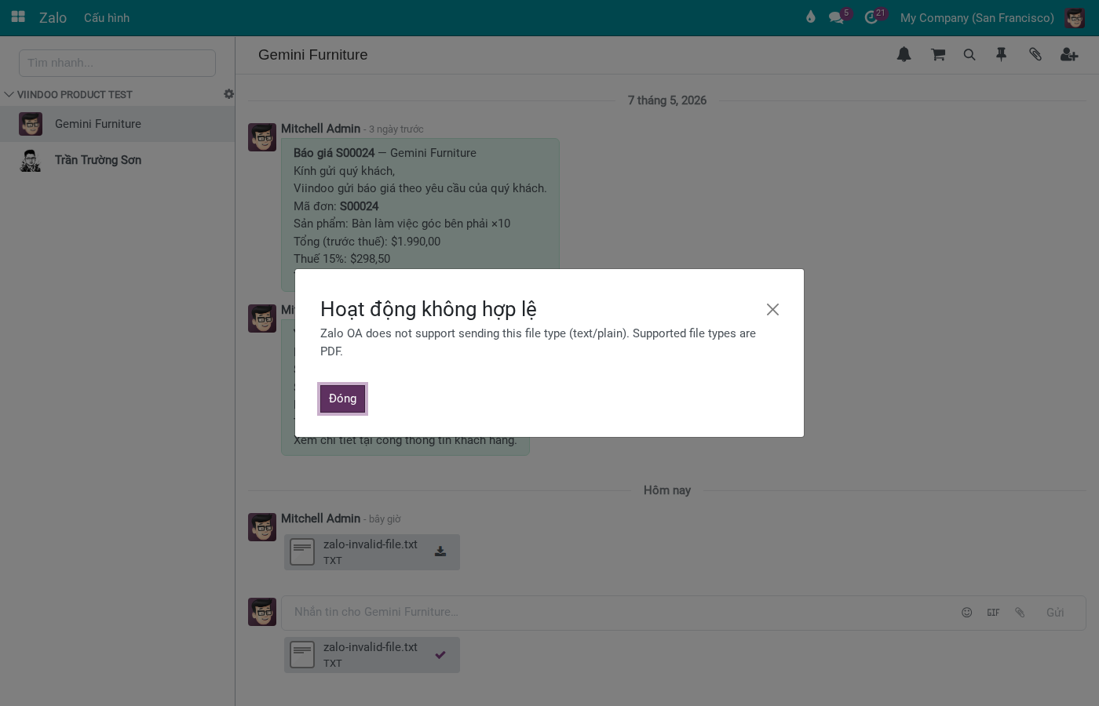The image size is (1099, 706).
Task: Click the message input for Gemini Furniture
Action: click(x=620, y=613)
